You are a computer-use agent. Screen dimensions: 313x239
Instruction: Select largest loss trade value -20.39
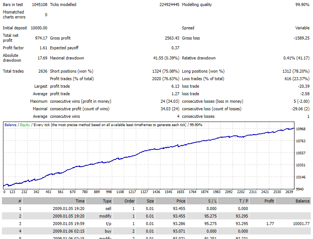coord(304,86)
